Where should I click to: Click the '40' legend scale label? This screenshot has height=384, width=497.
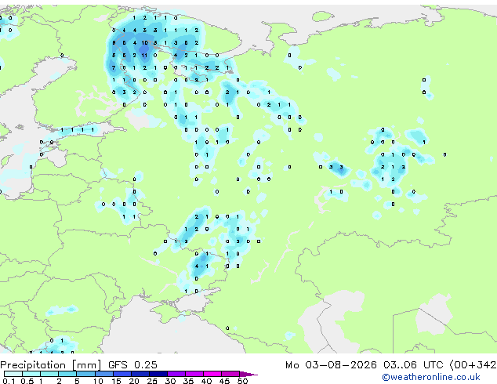tap(207, 381)
